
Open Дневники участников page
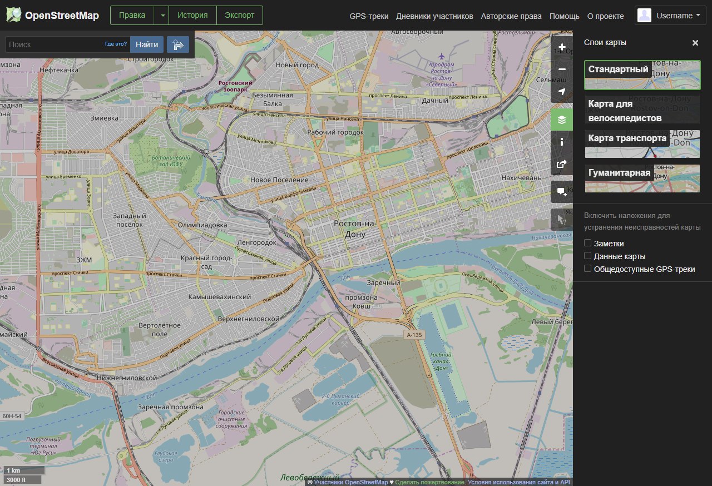(434, 16)
